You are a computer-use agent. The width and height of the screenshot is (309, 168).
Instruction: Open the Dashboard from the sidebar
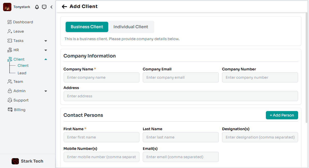click(23, 22)
